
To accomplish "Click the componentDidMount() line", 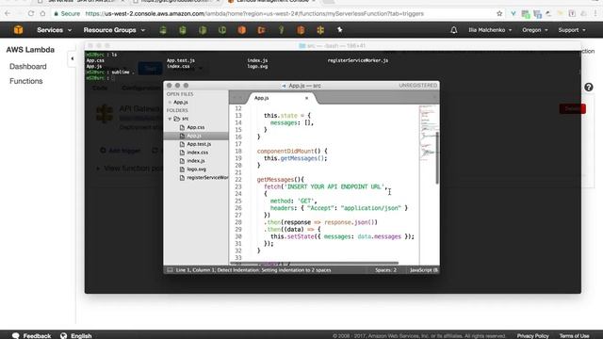I will (x=292, y=151).
